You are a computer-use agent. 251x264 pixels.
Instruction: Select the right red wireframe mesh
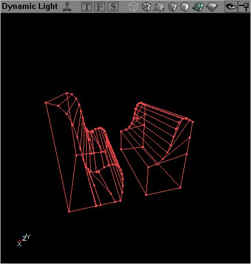tap(157, 149)
